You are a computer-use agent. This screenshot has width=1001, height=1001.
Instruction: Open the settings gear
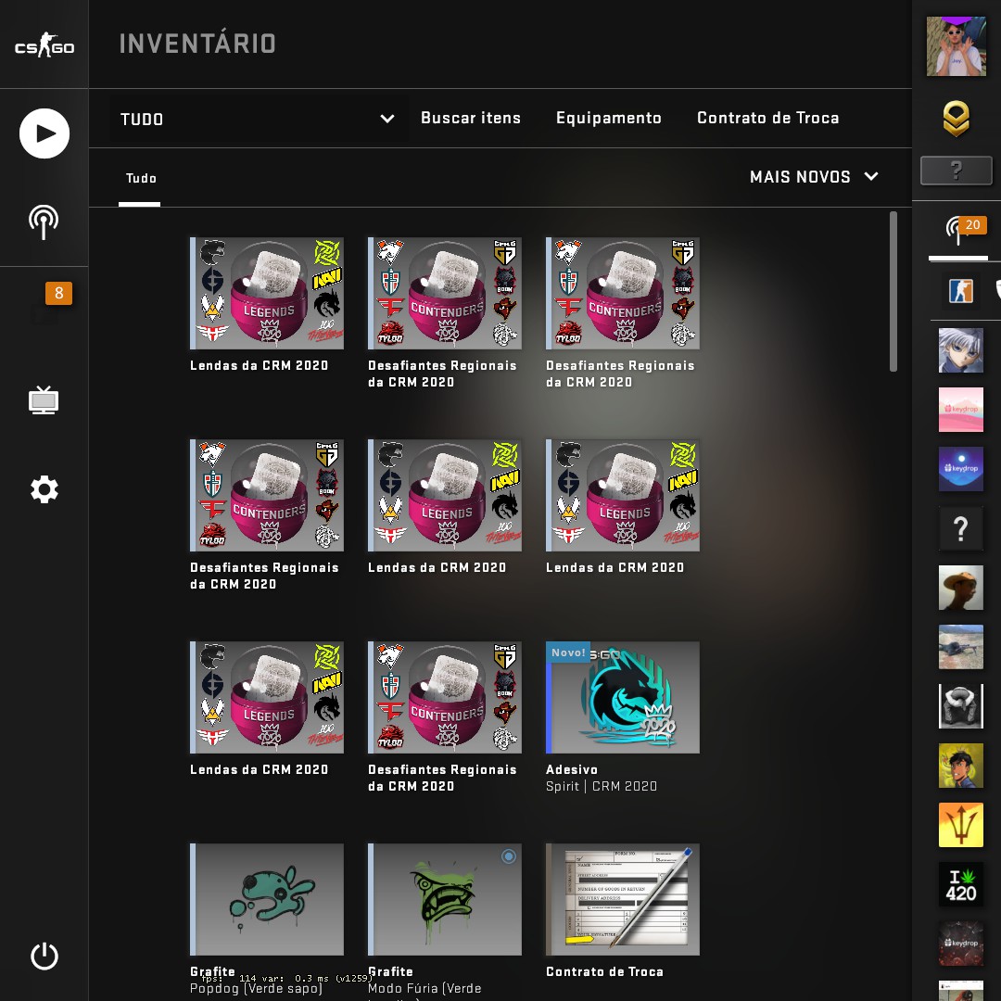pos(44,489)
